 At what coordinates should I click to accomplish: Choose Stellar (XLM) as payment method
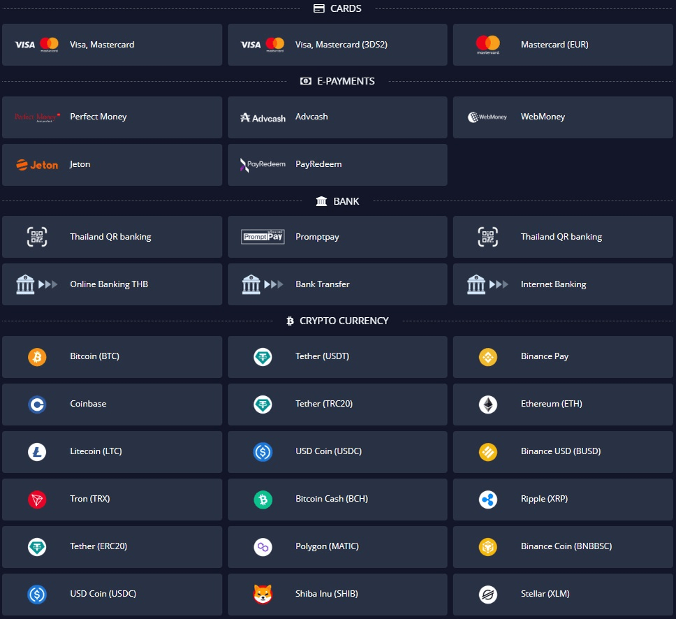coord(563,595)
